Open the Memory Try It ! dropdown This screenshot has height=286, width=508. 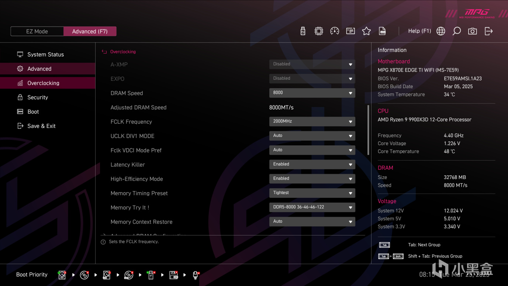tap(312, 207)
